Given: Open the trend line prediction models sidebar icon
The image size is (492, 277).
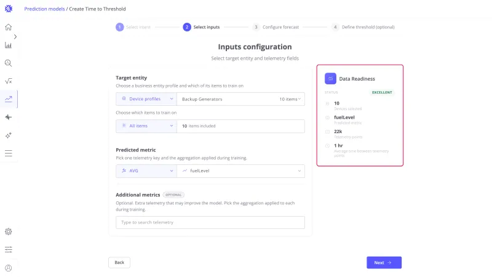Looking at the screenshot, I should click(x=9, y=99).
